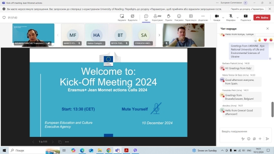The image size is (274, 154).
Task: Select the SA participant tile
Action: 144,35
